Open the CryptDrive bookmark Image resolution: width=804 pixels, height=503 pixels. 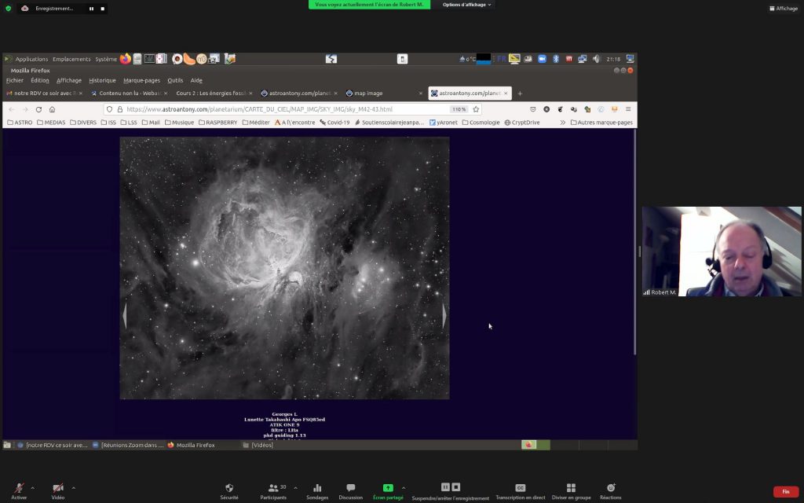click(522, 123)
